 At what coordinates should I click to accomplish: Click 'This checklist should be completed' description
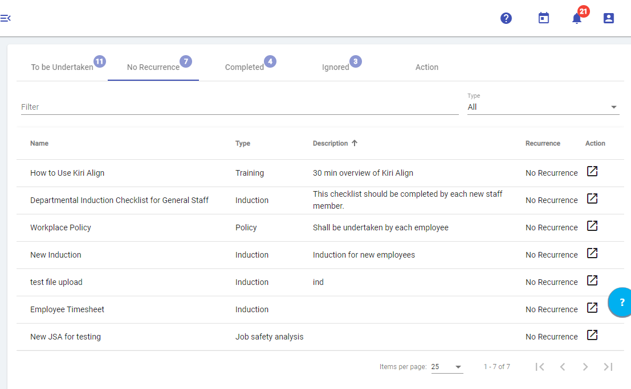point(408,200)
